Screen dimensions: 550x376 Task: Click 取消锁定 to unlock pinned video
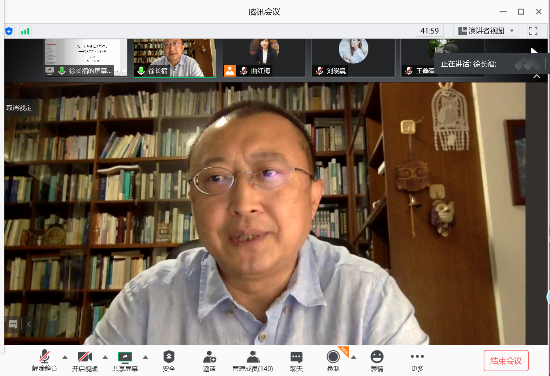coord(19,108)
